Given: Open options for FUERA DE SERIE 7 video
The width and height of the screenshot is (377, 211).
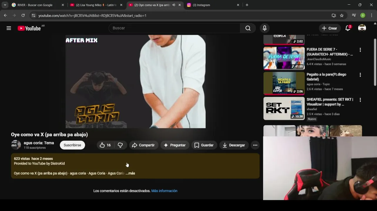Looking at the screenshot, I should tap(360, 50).
